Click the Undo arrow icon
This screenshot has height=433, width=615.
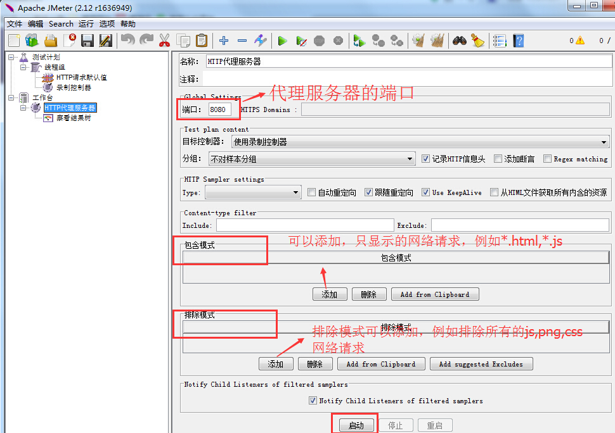point(128,41)
